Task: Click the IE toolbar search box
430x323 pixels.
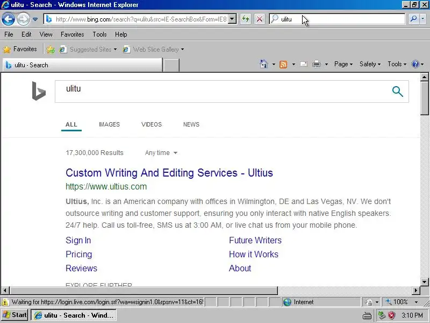Action: click(337, 19)
